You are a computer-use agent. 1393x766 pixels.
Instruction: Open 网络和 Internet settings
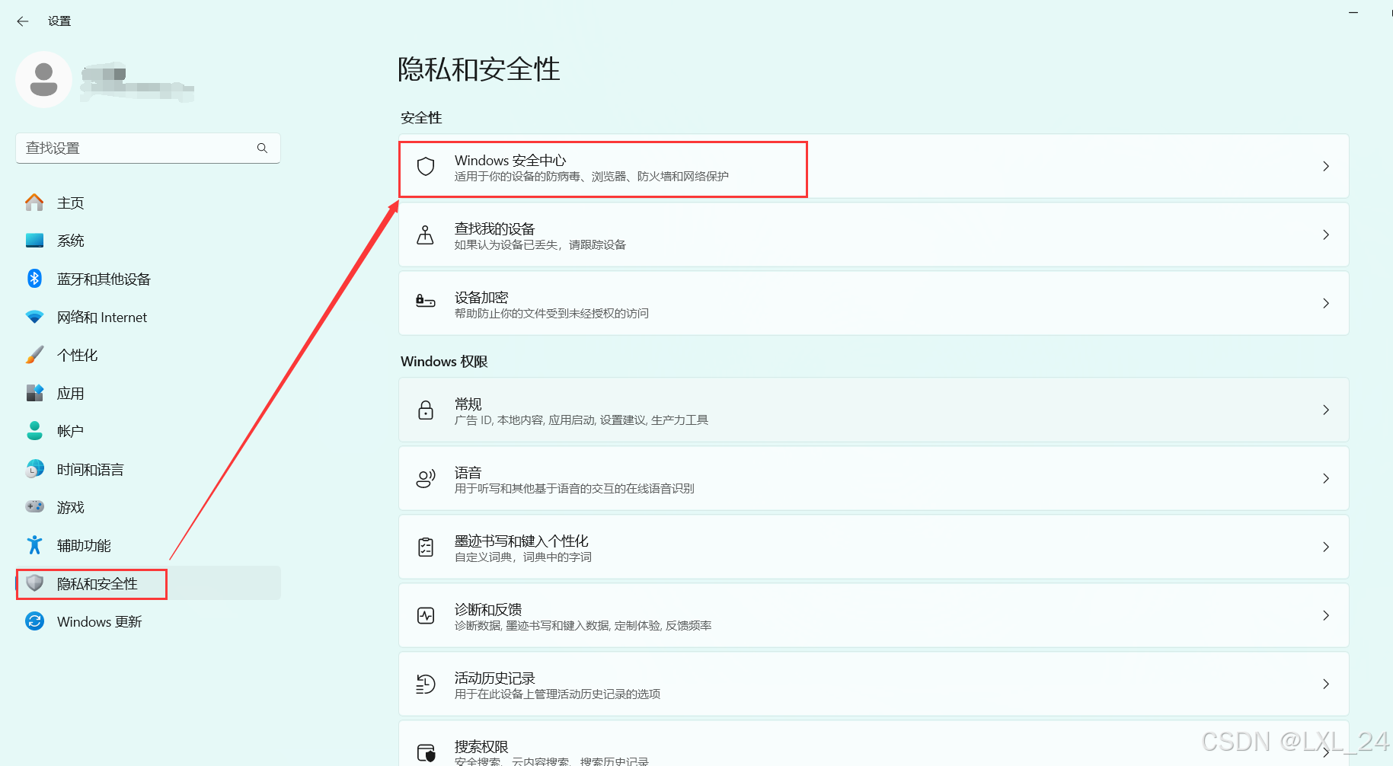149,317
